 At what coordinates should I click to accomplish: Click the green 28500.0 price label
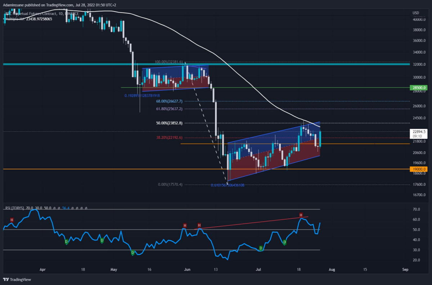pos(419,87)
